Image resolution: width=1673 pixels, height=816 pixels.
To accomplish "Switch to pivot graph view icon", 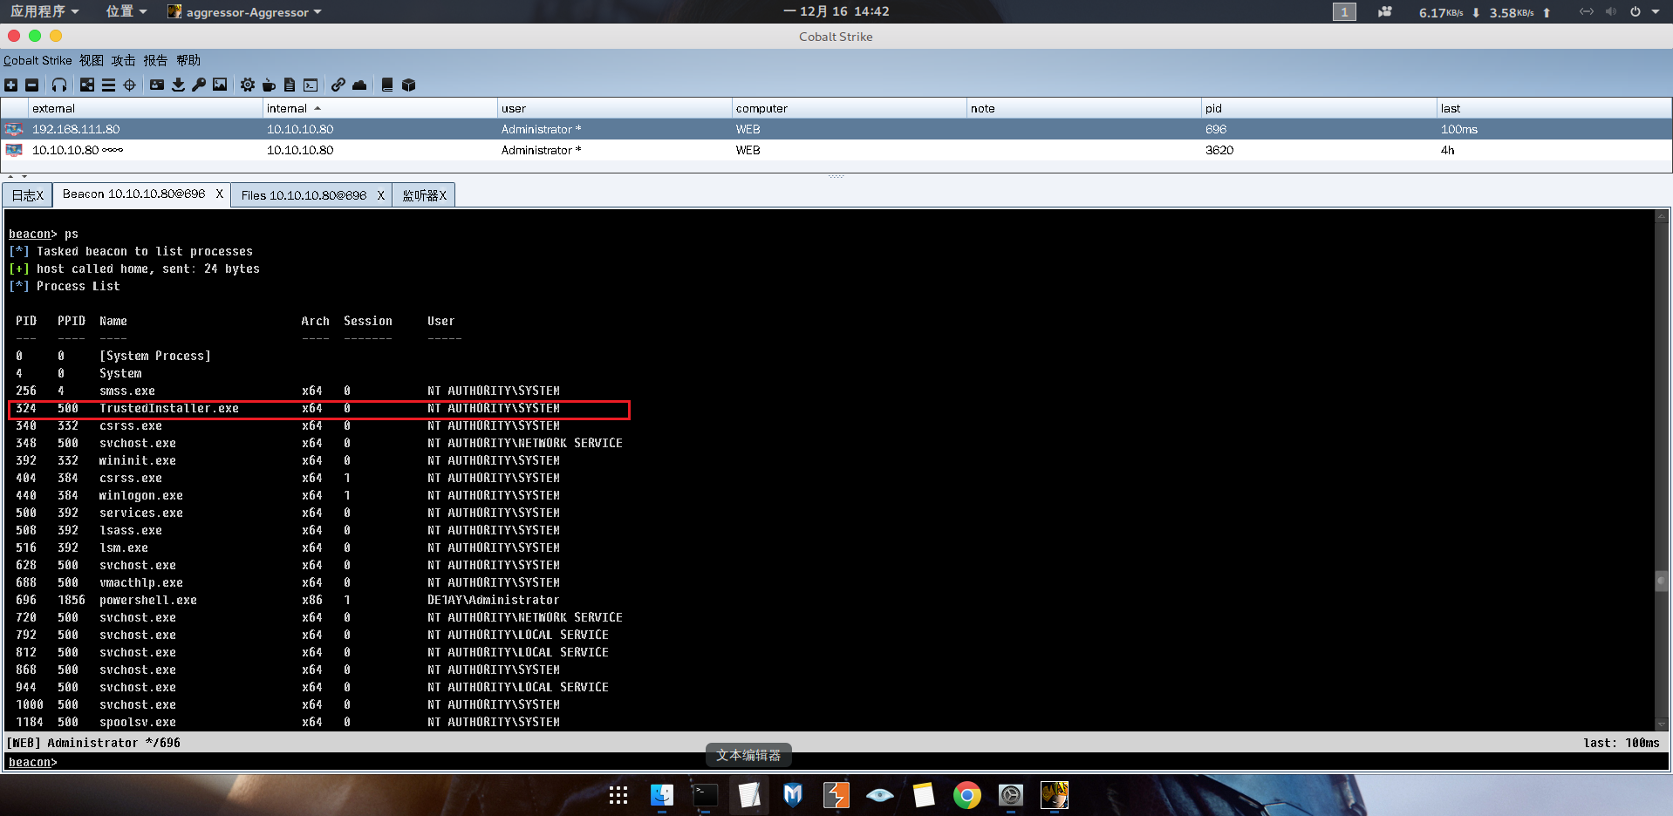I will tap(87, 85).
